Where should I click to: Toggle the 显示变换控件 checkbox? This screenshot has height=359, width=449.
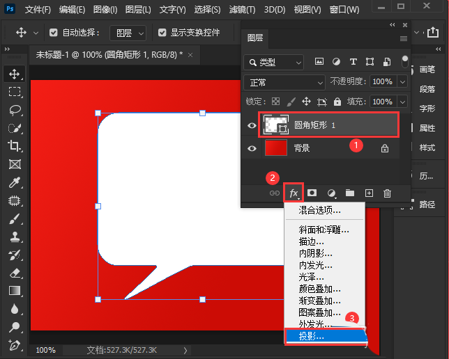click(162, 33)
